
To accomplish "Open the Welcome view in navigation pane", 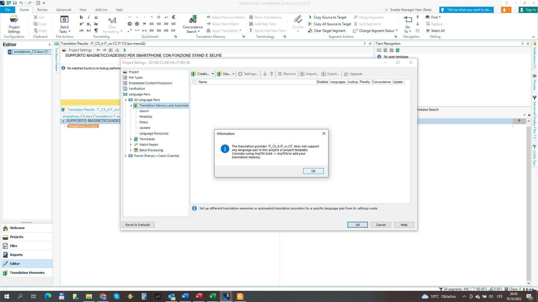I will click(x=27, y=228).
